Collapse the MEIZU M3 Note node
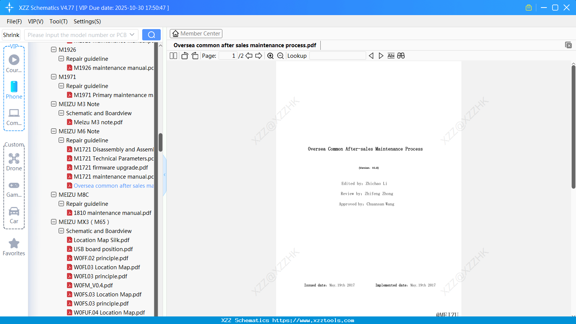This screenshot has height=324, width=576. click(54, 104)
